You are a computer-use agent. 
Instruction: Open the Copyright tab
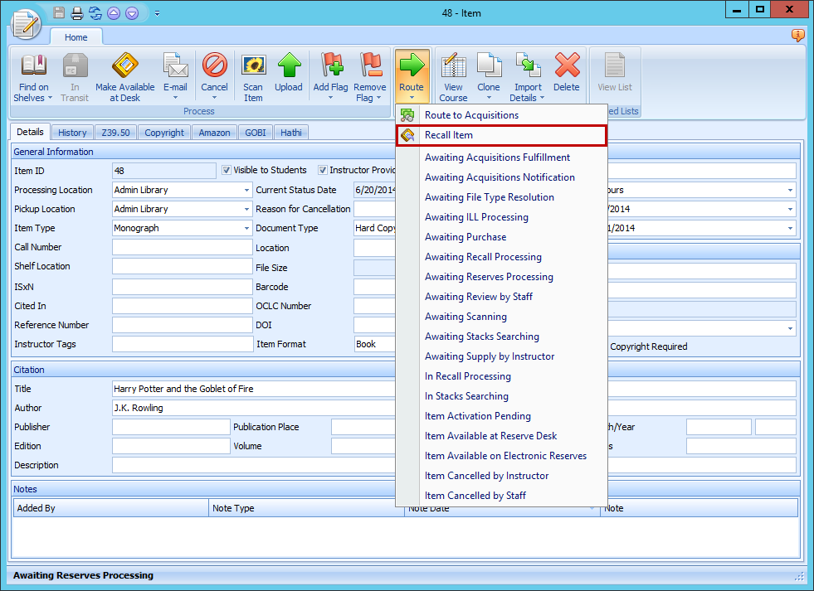tap(164, 133)
